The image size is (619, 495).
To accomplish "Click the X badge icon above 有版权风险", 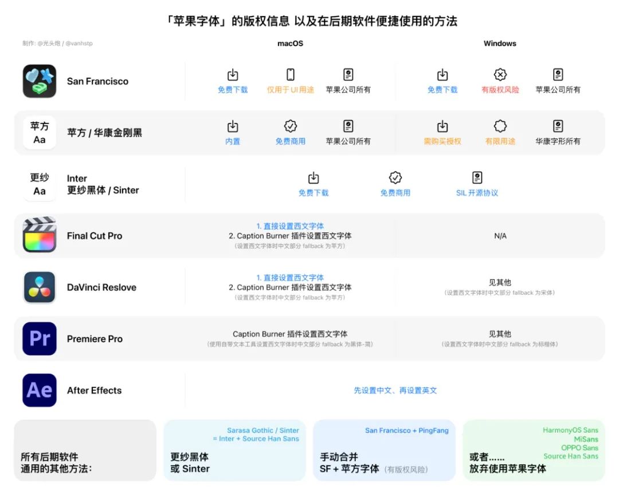I will tap(500, 74).
